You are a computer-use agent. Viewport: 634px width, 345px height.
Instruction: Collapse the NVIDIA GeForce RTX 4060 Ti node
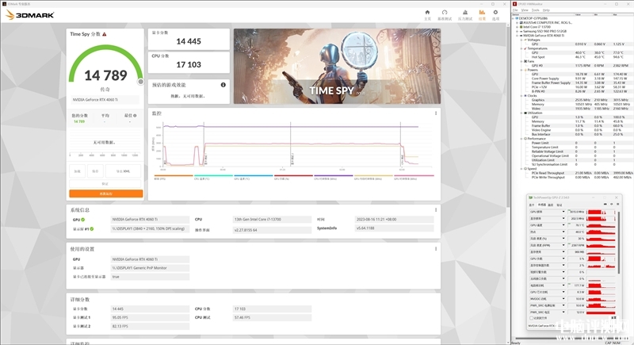point(518,36)
